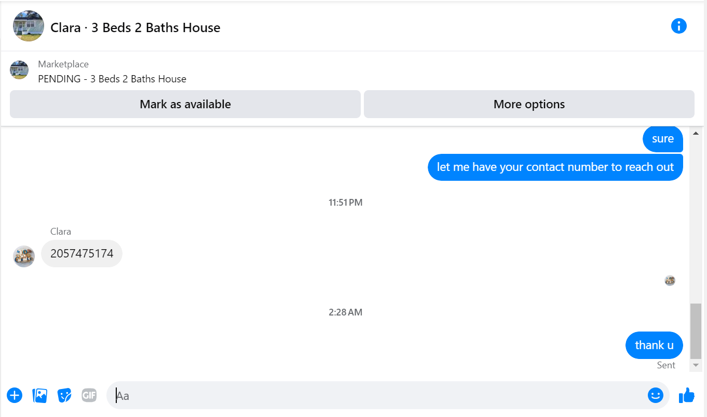This screenshot has height=417, width=707.
Task: Attach a photo using image icon
Action: click(40, 396)
